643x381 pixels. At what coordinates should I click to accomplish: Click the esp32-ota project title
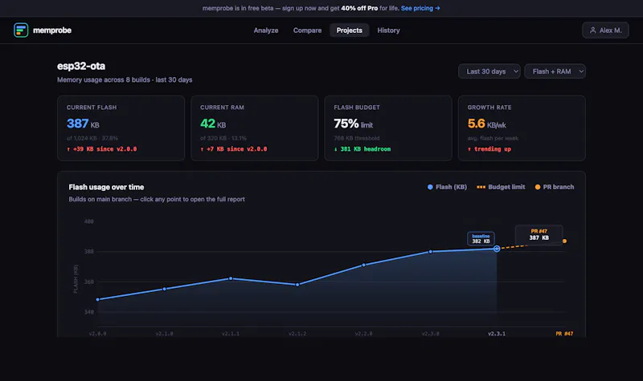coord(81,66)
